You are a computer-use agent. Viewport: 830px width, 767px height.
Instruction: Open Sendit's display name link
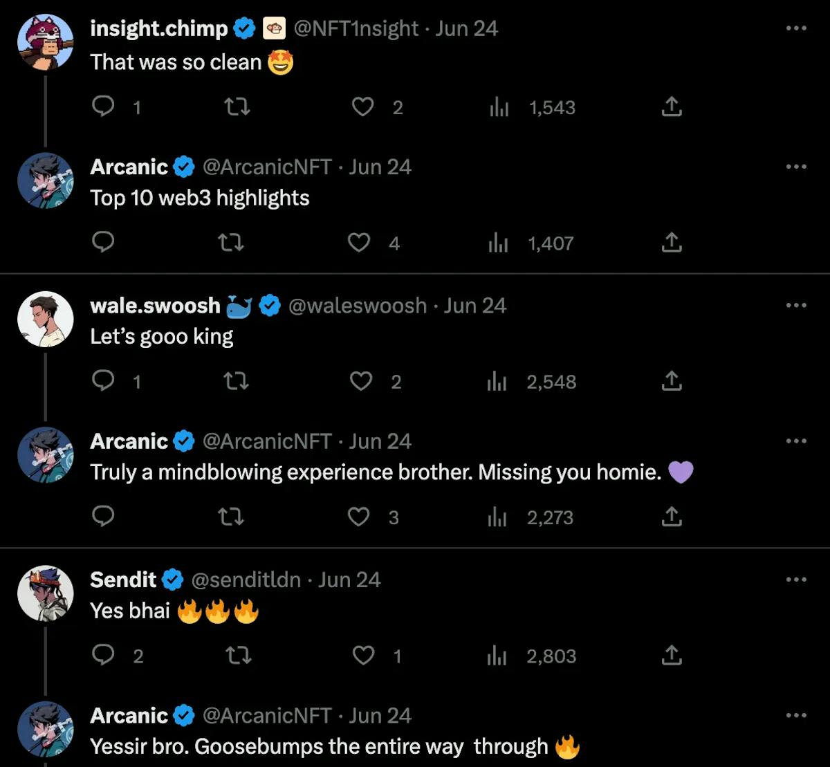tap(124, 580)
